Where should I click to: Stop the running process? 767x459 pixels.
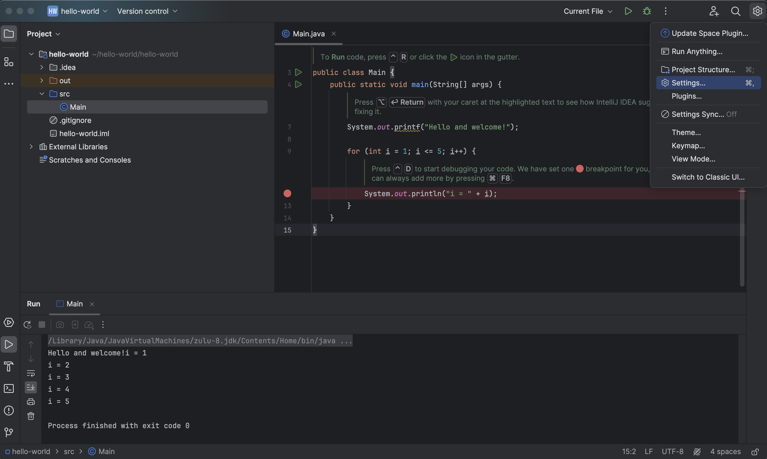(x=42, y=325)
